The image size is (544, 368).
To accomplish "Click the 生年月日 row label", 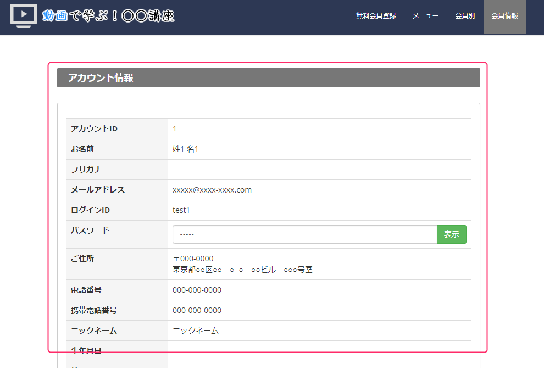I will pyautogui.click(x=86, y=350).
